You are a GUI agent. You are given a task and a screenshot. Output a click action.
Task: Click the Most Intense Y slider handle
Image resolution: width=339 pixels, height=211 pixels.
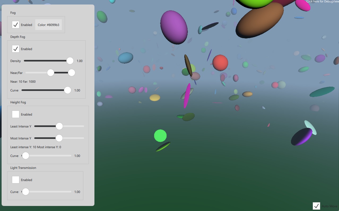59,138
